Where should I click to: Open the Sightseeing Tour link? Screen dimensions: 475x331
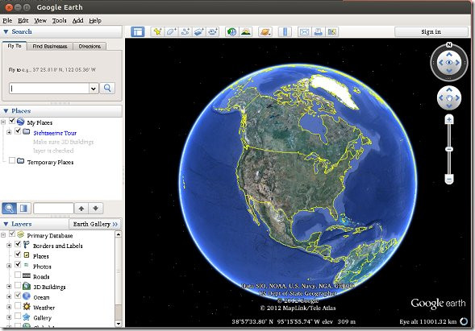click(x=55, y=133)
